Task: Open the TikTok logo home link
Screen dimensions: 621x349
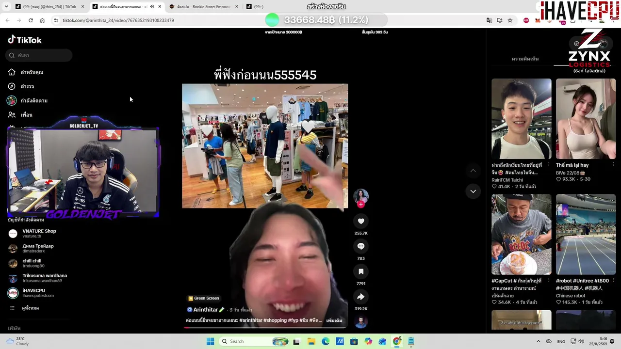Action: pos(25,40)
